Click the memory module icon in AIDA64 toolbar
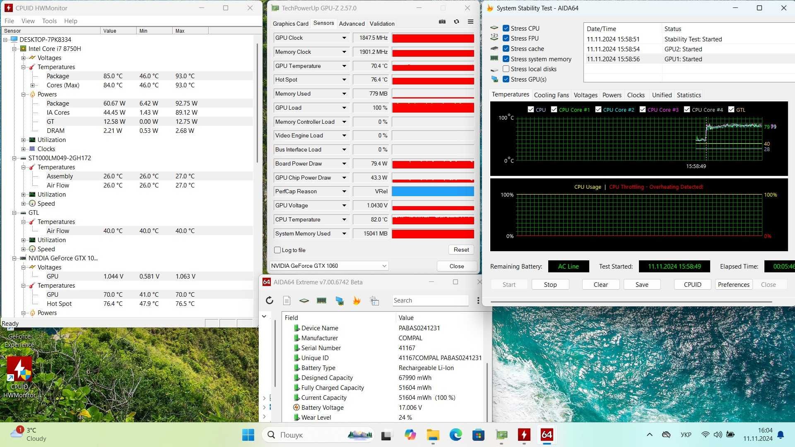 (x=321, y=300)
